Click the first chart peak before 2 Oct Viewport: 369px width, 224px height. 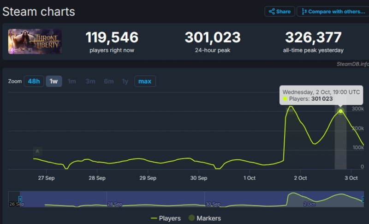click(291, 107)
